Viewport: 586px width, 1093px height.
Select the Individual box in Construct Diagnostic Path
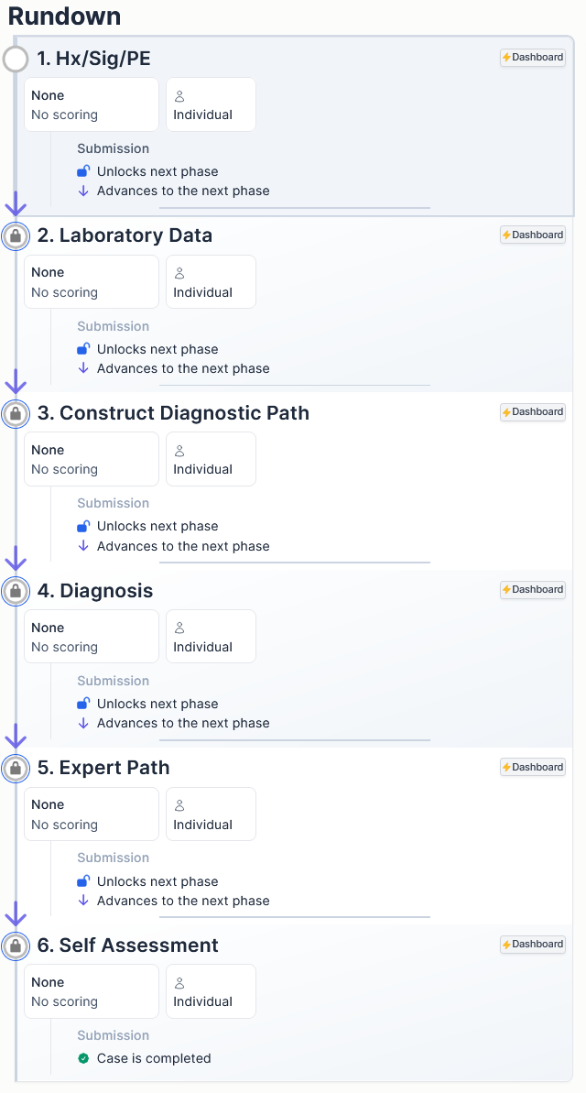coord(211,459)
